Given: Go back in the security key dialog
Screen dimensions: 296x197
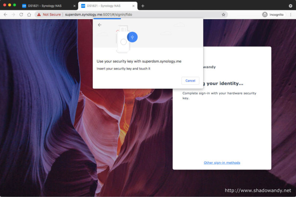Looking at the screenshot, I should pyautogui.click(x=100, y=25).
